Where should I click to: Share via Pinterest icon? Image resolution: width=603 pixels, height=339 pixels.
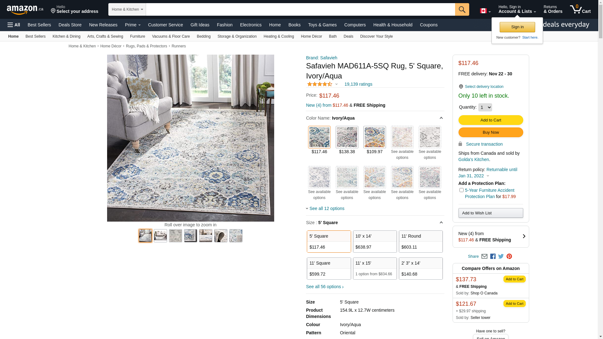509,256
